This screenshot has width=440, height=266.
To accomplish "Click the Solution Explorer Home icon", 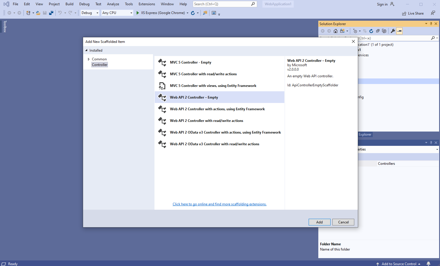I will pyautogui.click(x=336, y=31).
